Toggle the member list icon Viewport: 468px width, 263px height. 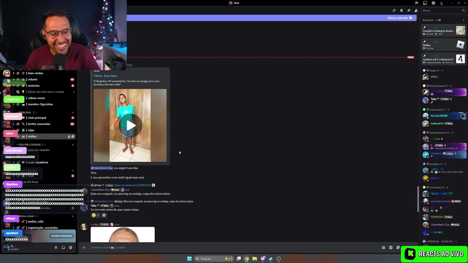pos(416,10)
